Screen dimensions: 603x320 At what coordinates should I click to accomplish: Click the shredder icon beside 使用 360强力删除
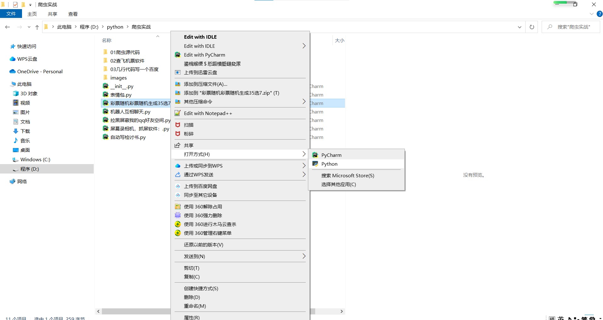click(178, 215)
